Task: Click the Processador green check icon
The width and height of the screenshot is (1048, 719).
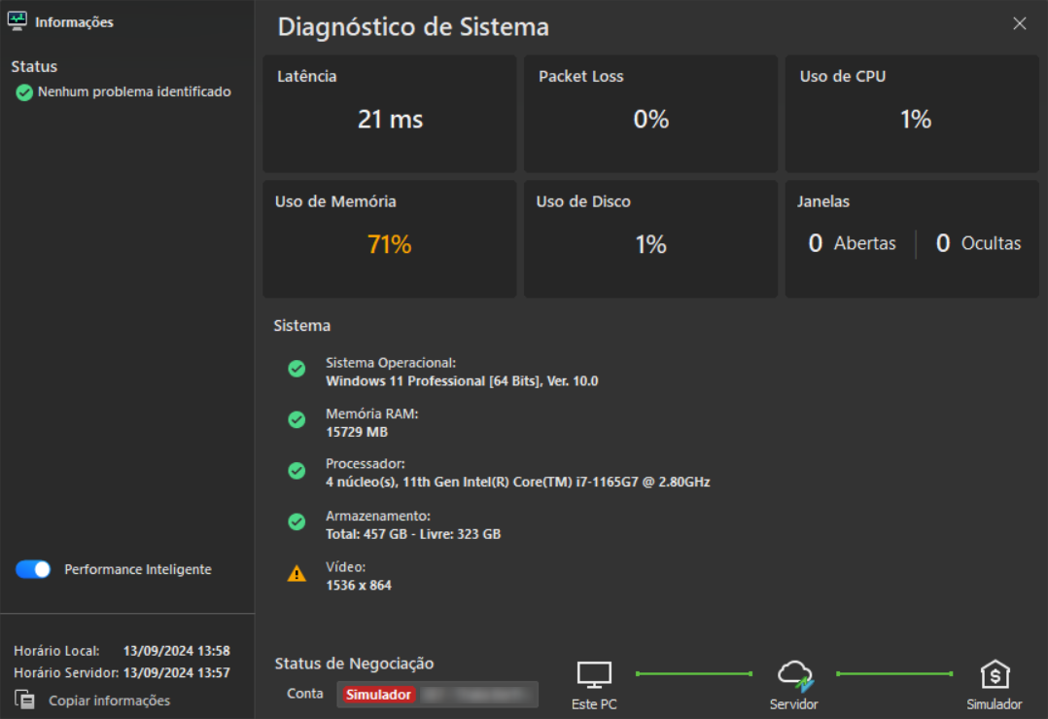Action: [297, 471]
